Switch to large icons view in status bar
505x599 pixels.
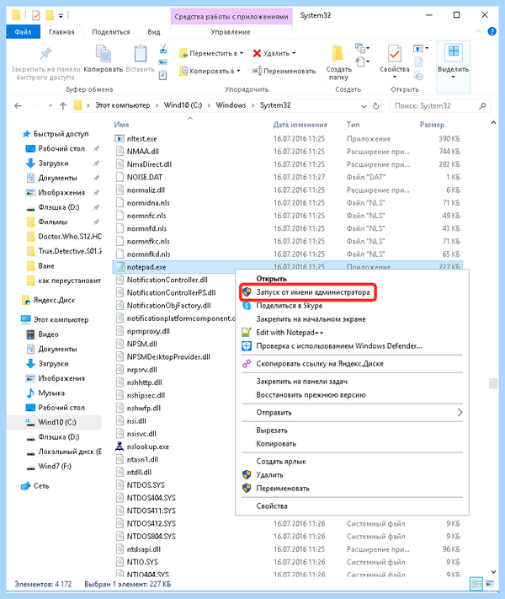coord(489,584)
